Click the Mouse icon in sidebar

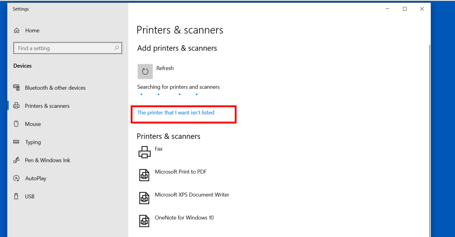(x=16, y=124)
